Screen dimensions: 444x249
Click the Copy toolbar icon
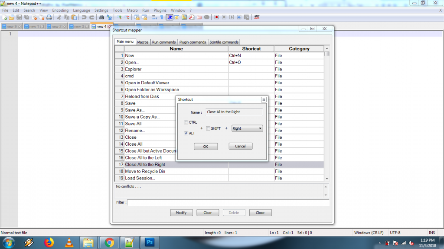[66, 17]
